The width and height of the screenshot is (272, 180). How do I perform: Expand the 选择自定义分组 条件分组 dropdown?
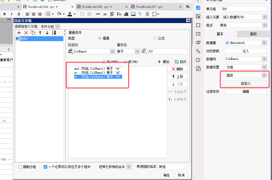(x=50, y=27)
